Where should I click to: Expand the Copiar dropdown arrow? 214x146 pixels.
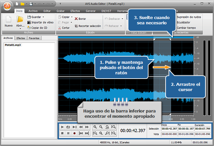[71, 17]
